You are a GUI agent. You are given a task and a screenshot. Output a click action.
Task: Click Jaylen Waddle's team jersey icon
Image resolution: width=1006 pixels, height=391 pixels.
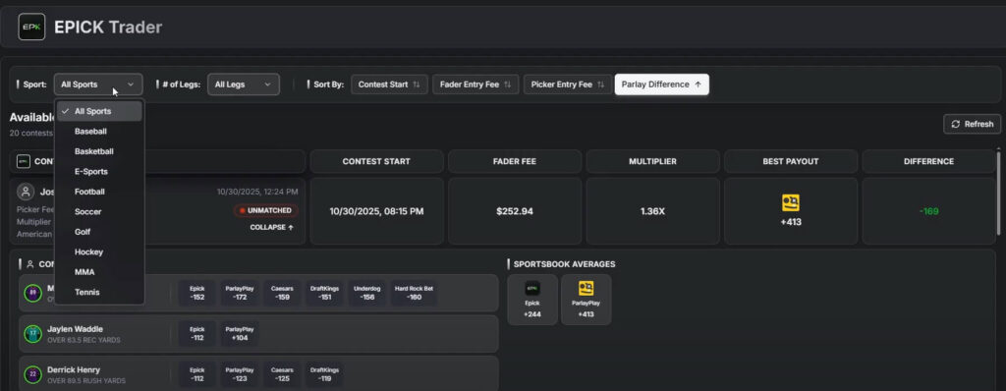click(x=32, y=334)
